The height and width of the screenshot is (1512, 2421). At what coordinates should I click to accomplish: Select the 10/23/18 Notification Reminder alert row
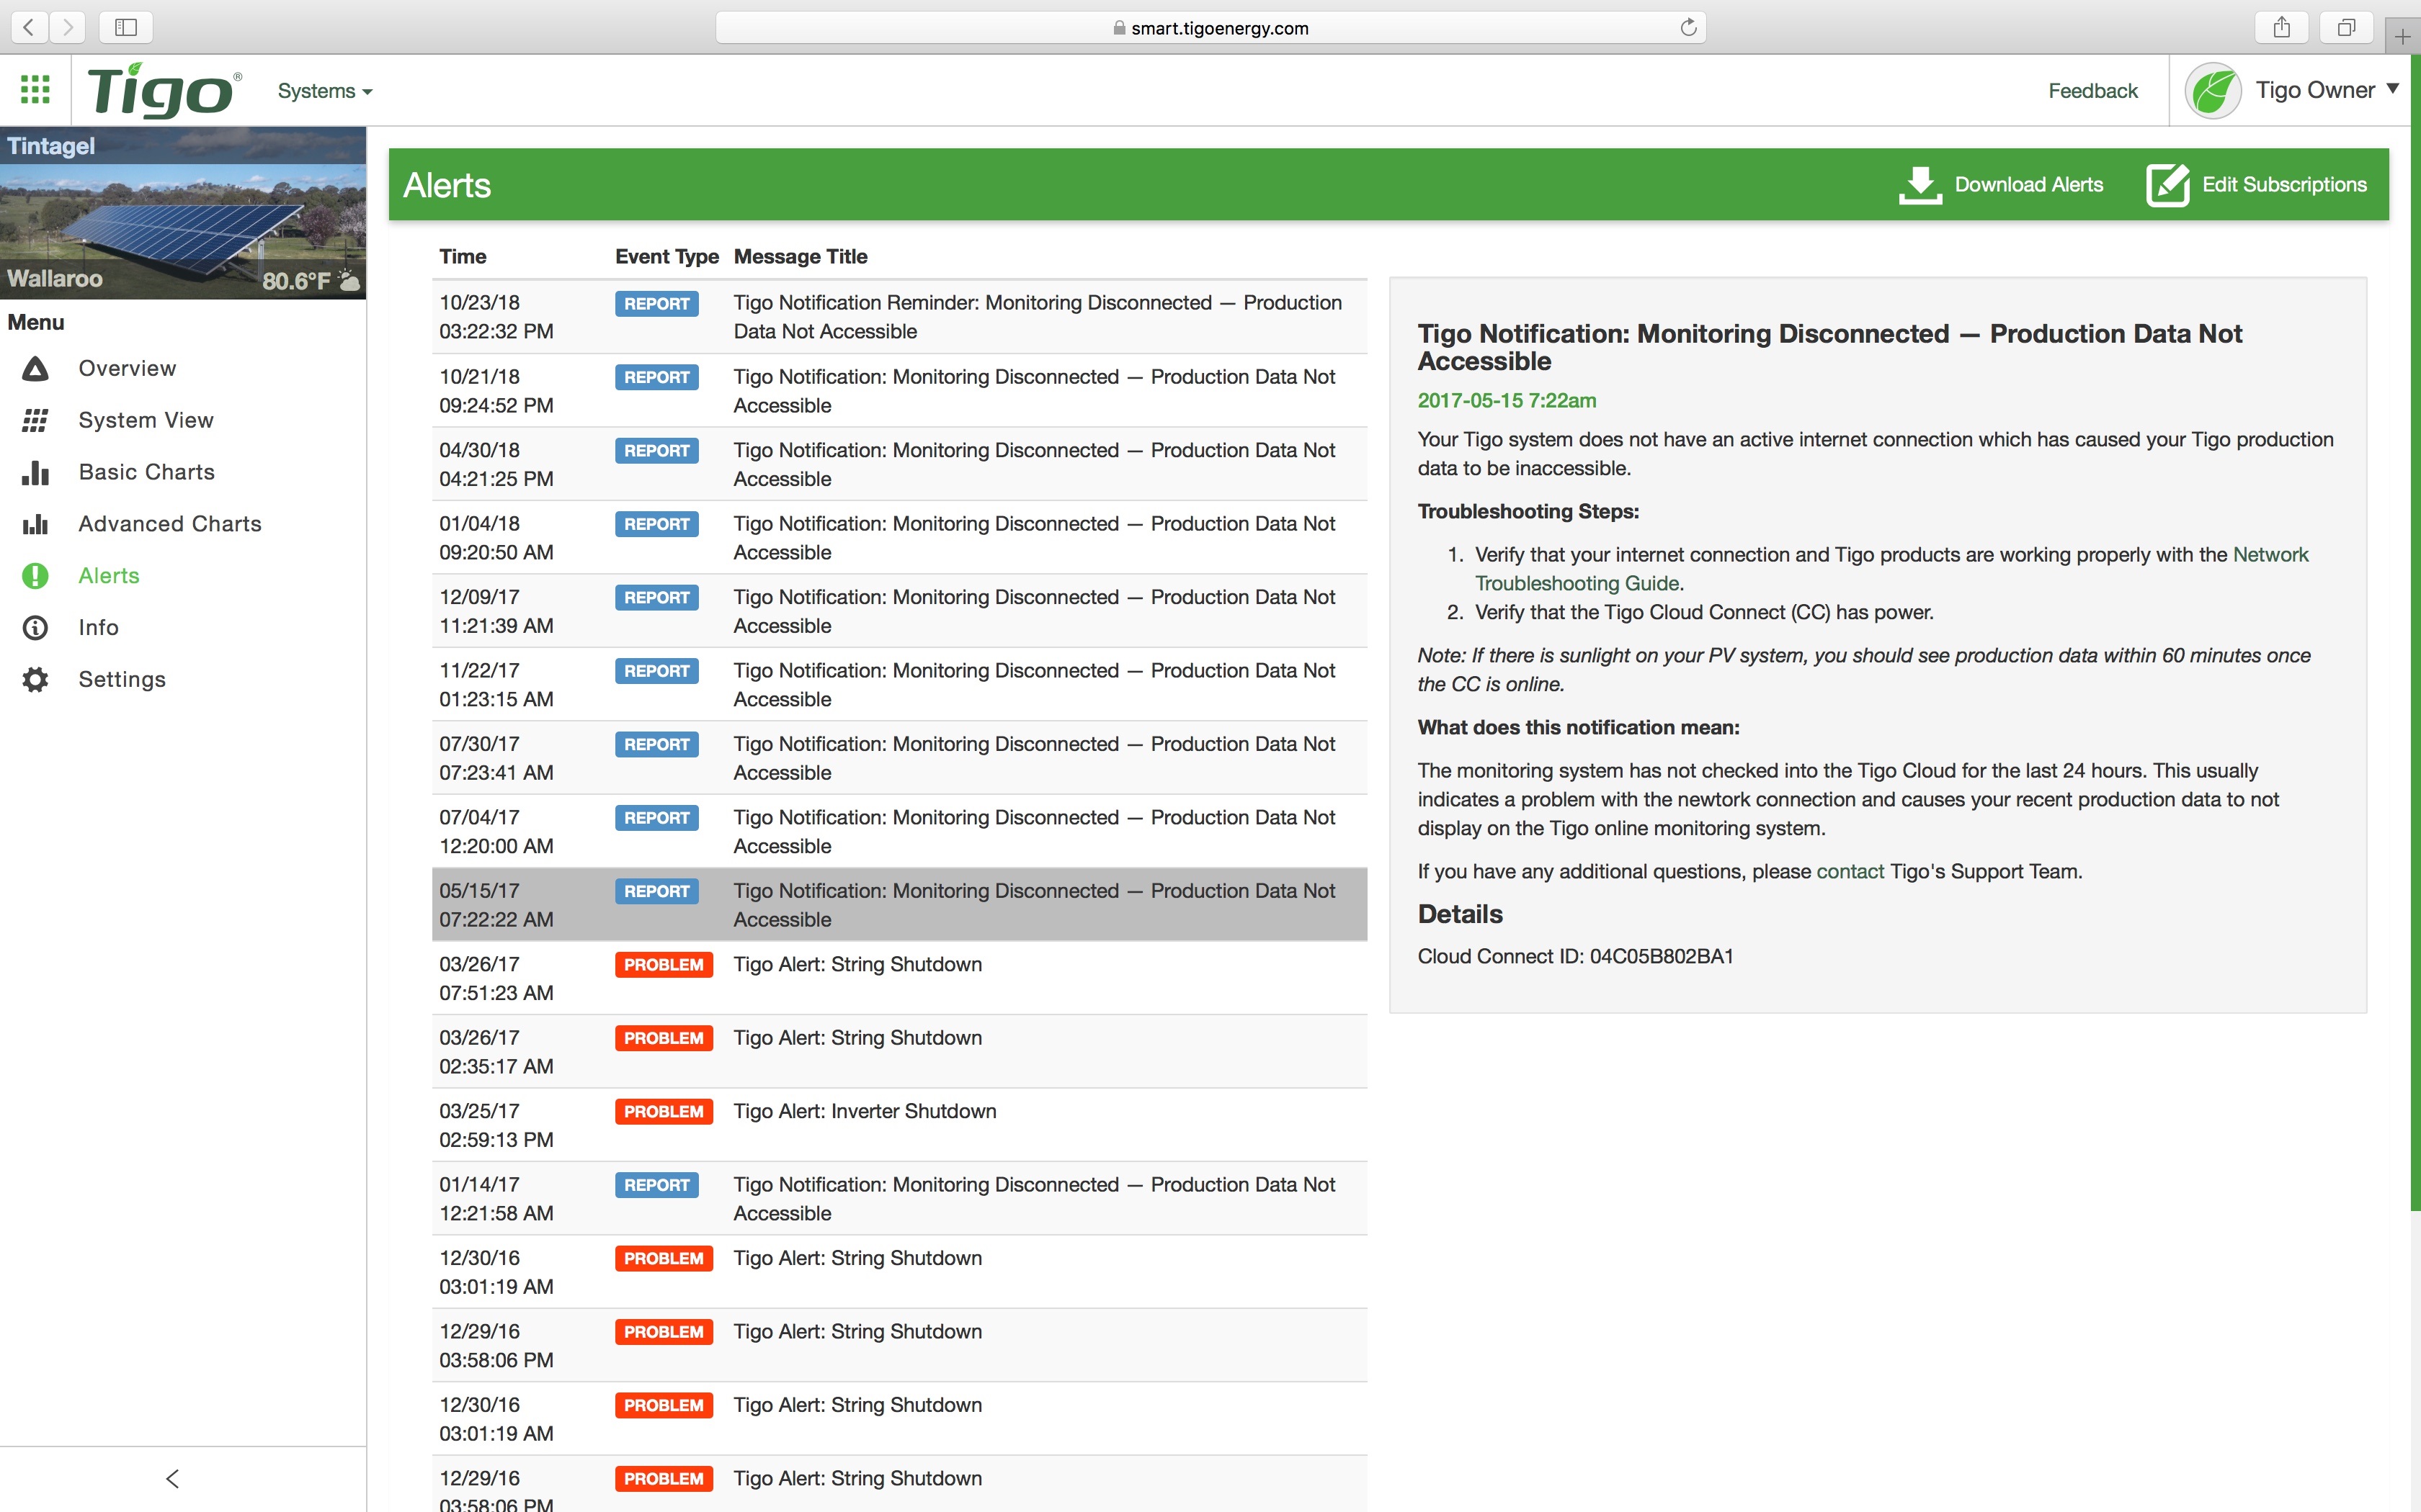(899, 317)
